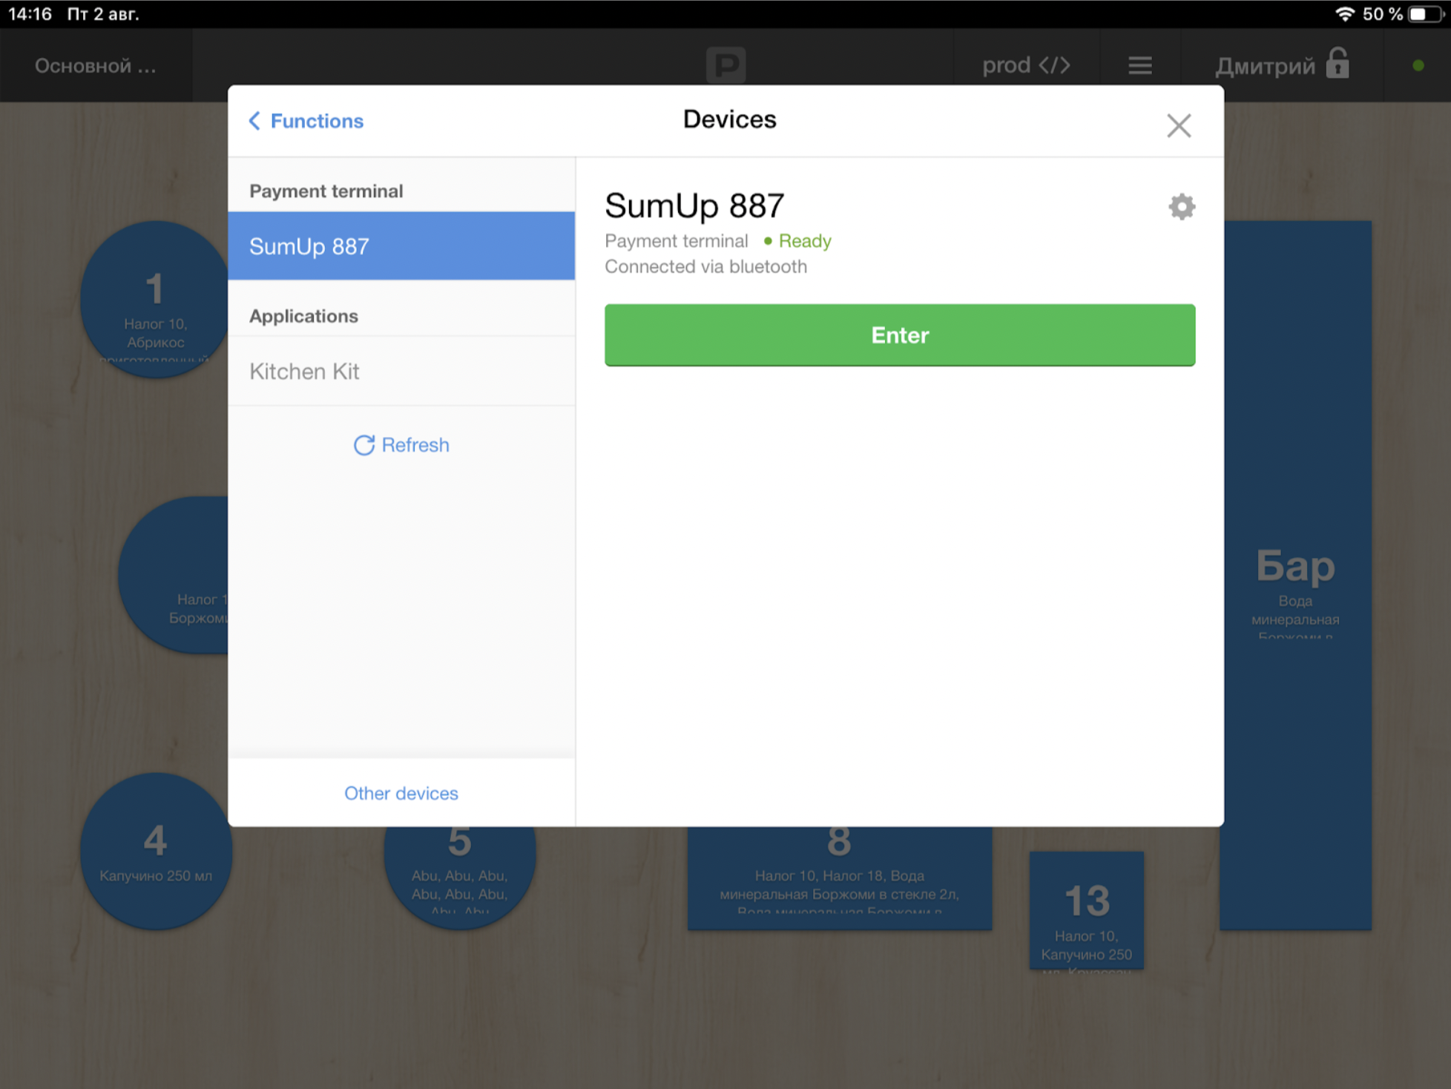Click the Wi-Fi status icon
This screenshot has height=1089, width=1451.
(x=1345, y=14)
